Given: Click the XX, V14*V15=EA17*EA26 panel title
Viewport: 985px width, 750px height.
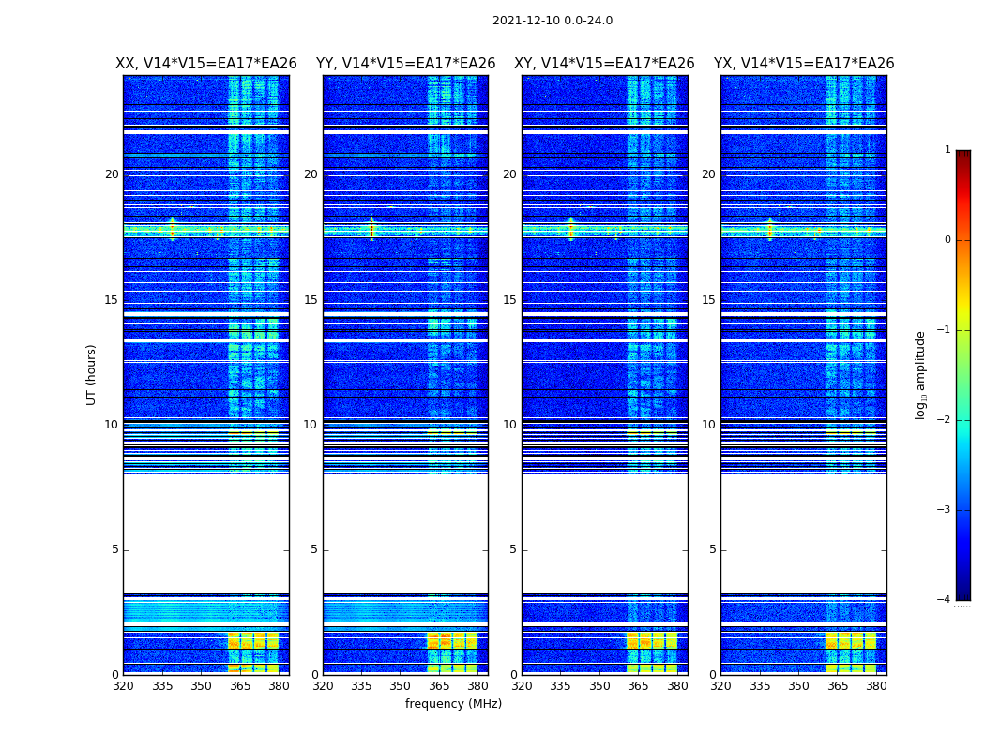Looking at the screenshot, I should [206, 64].
